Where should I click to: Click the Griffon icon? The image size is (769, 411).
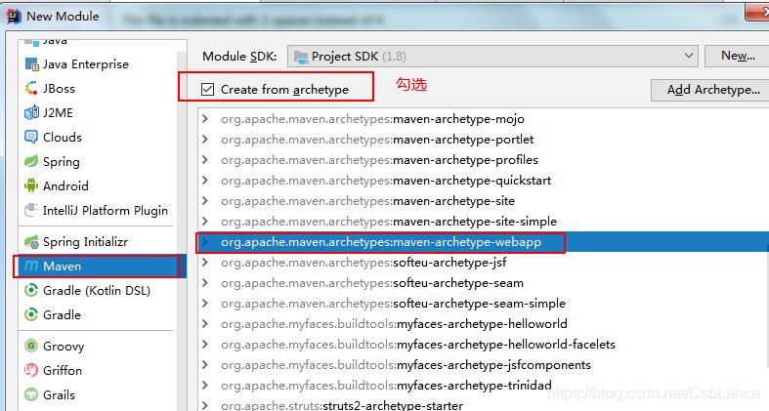31,370
